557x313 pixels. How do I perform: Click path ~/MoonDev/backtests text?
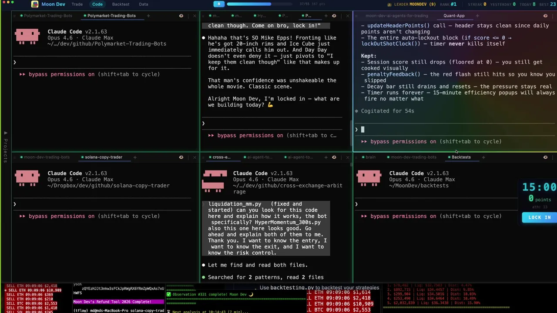click(x=419, y=186)
